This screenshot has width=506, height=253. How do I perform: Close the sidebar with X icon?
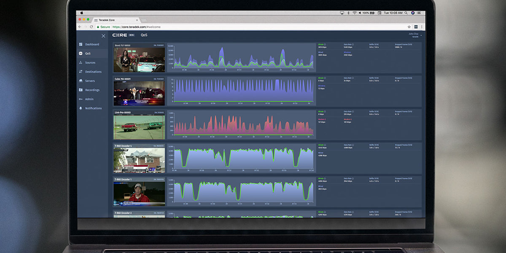(103, 36)
